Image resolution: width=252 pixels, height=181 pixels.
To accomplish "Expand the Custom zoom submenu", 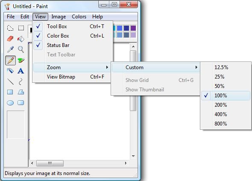I will [x=155, y=67].
